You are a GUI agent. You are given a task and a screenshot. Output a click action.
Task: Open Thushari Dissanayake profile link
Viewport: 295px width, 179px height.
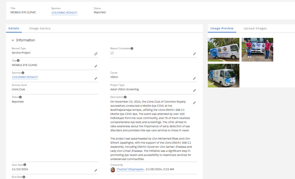click(x=130, y=169)
